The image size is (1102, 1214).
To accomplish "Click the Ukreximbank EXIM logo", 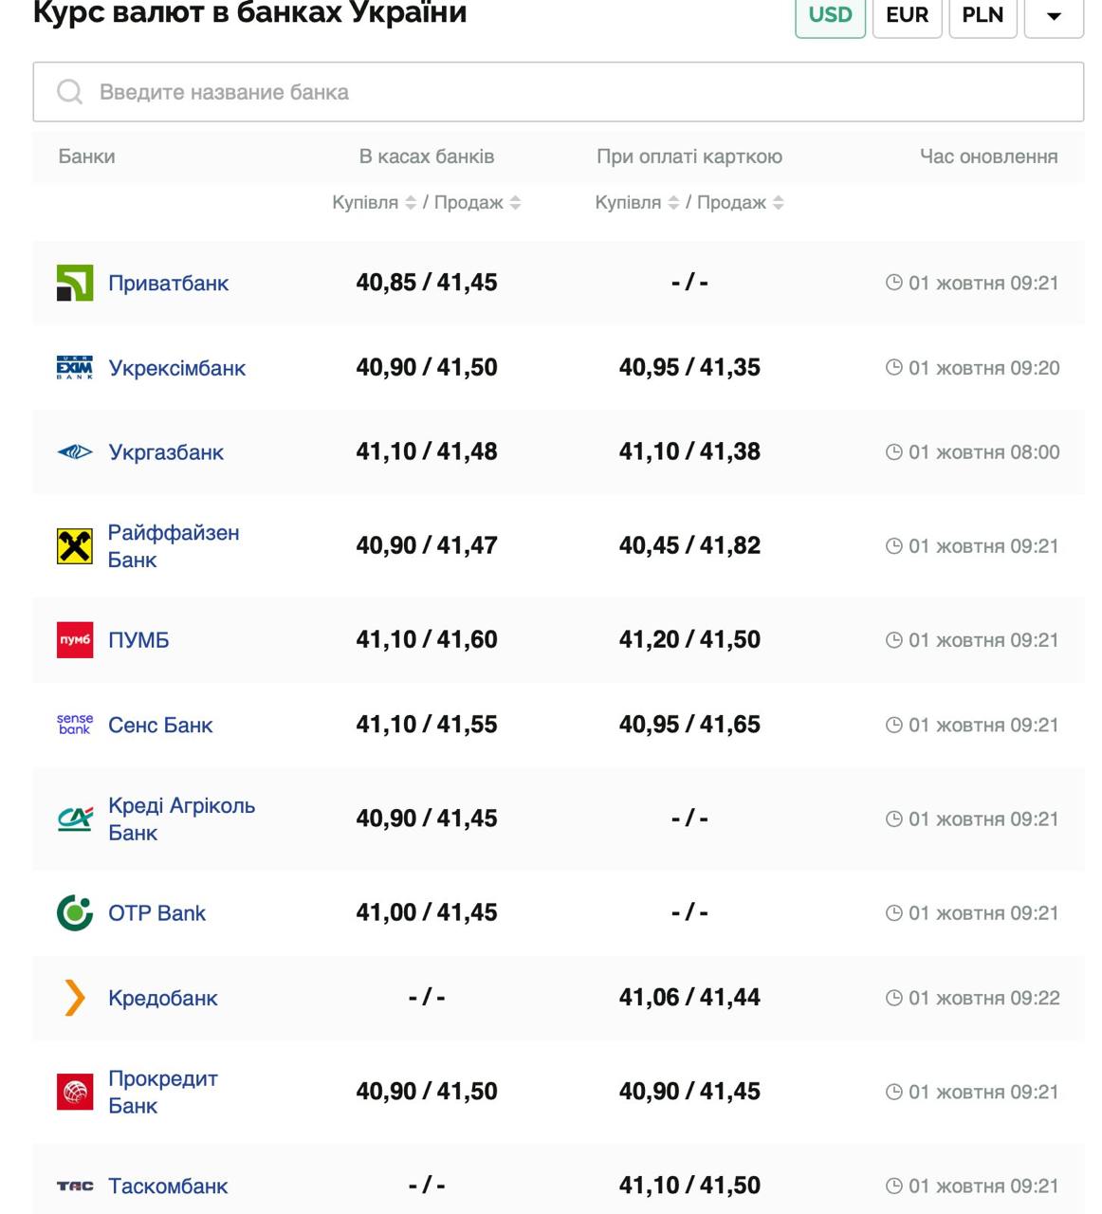I will click(75, 368).
